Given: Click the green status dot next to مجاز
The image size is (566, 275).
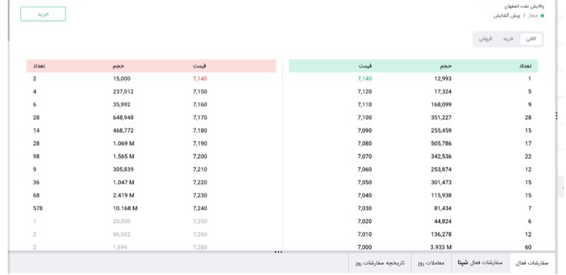Looking at the screenshot, I should [542, 16].
